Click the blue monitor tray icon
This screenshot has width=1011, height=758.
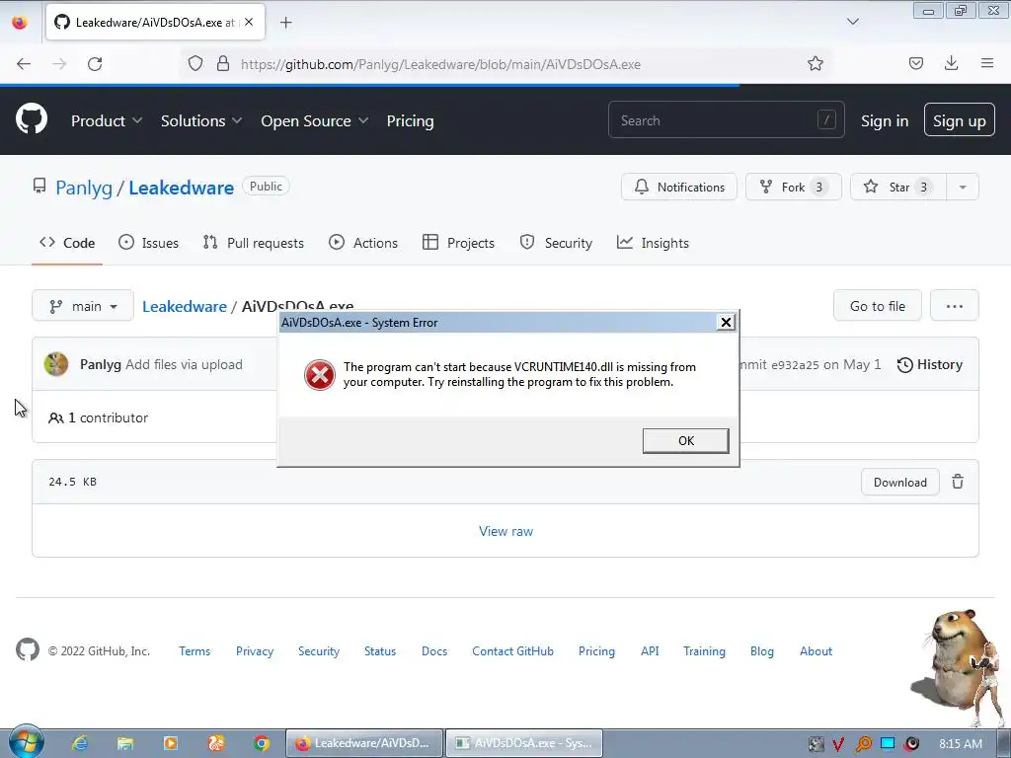[x=888, y=743]
